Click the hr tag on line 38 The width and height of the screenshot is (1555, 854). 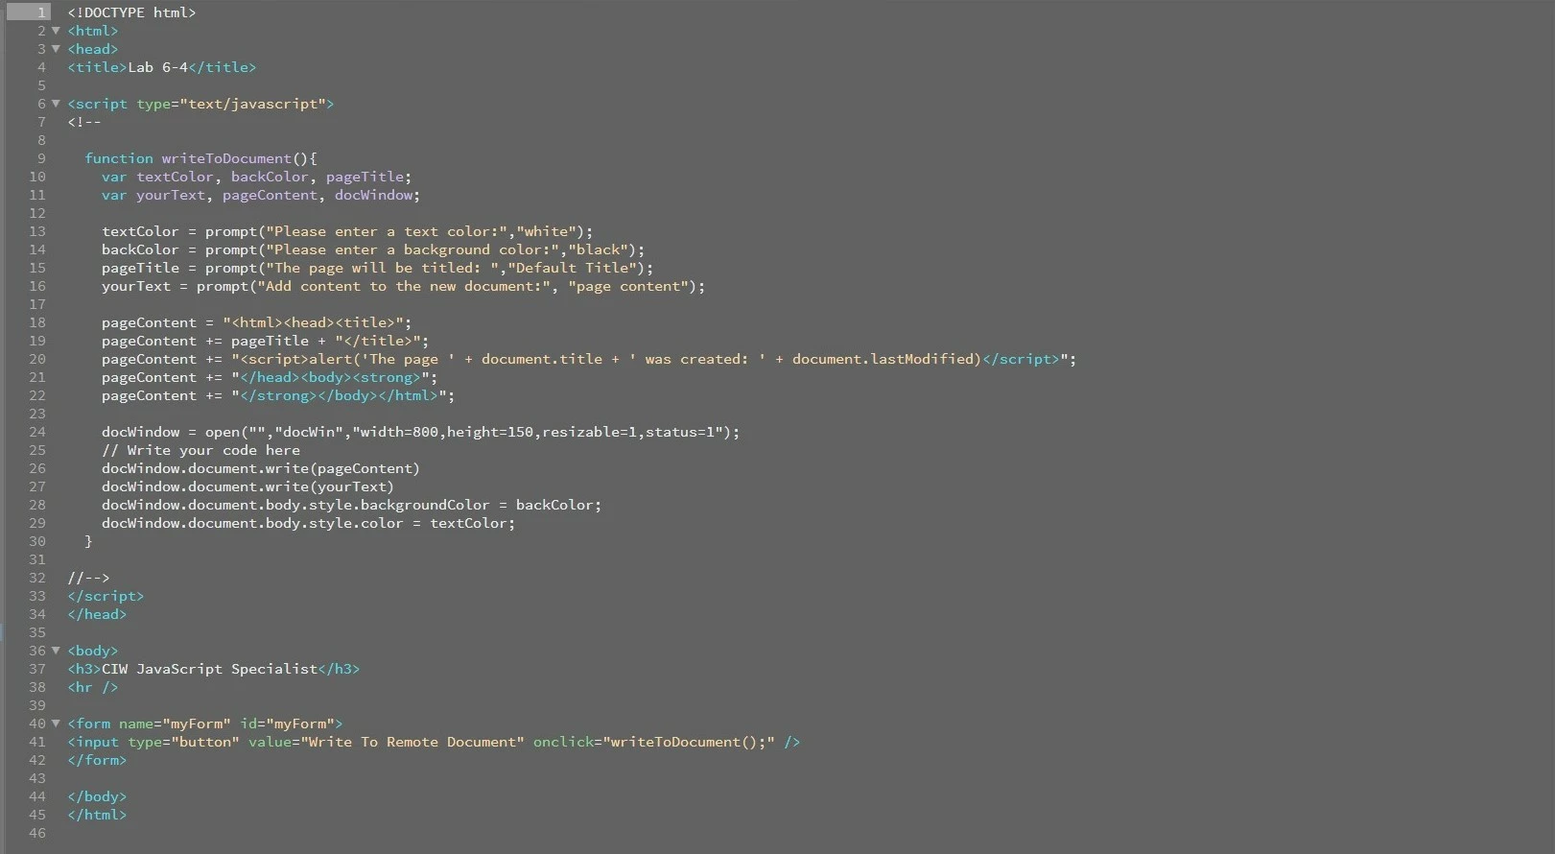[93, 687]
